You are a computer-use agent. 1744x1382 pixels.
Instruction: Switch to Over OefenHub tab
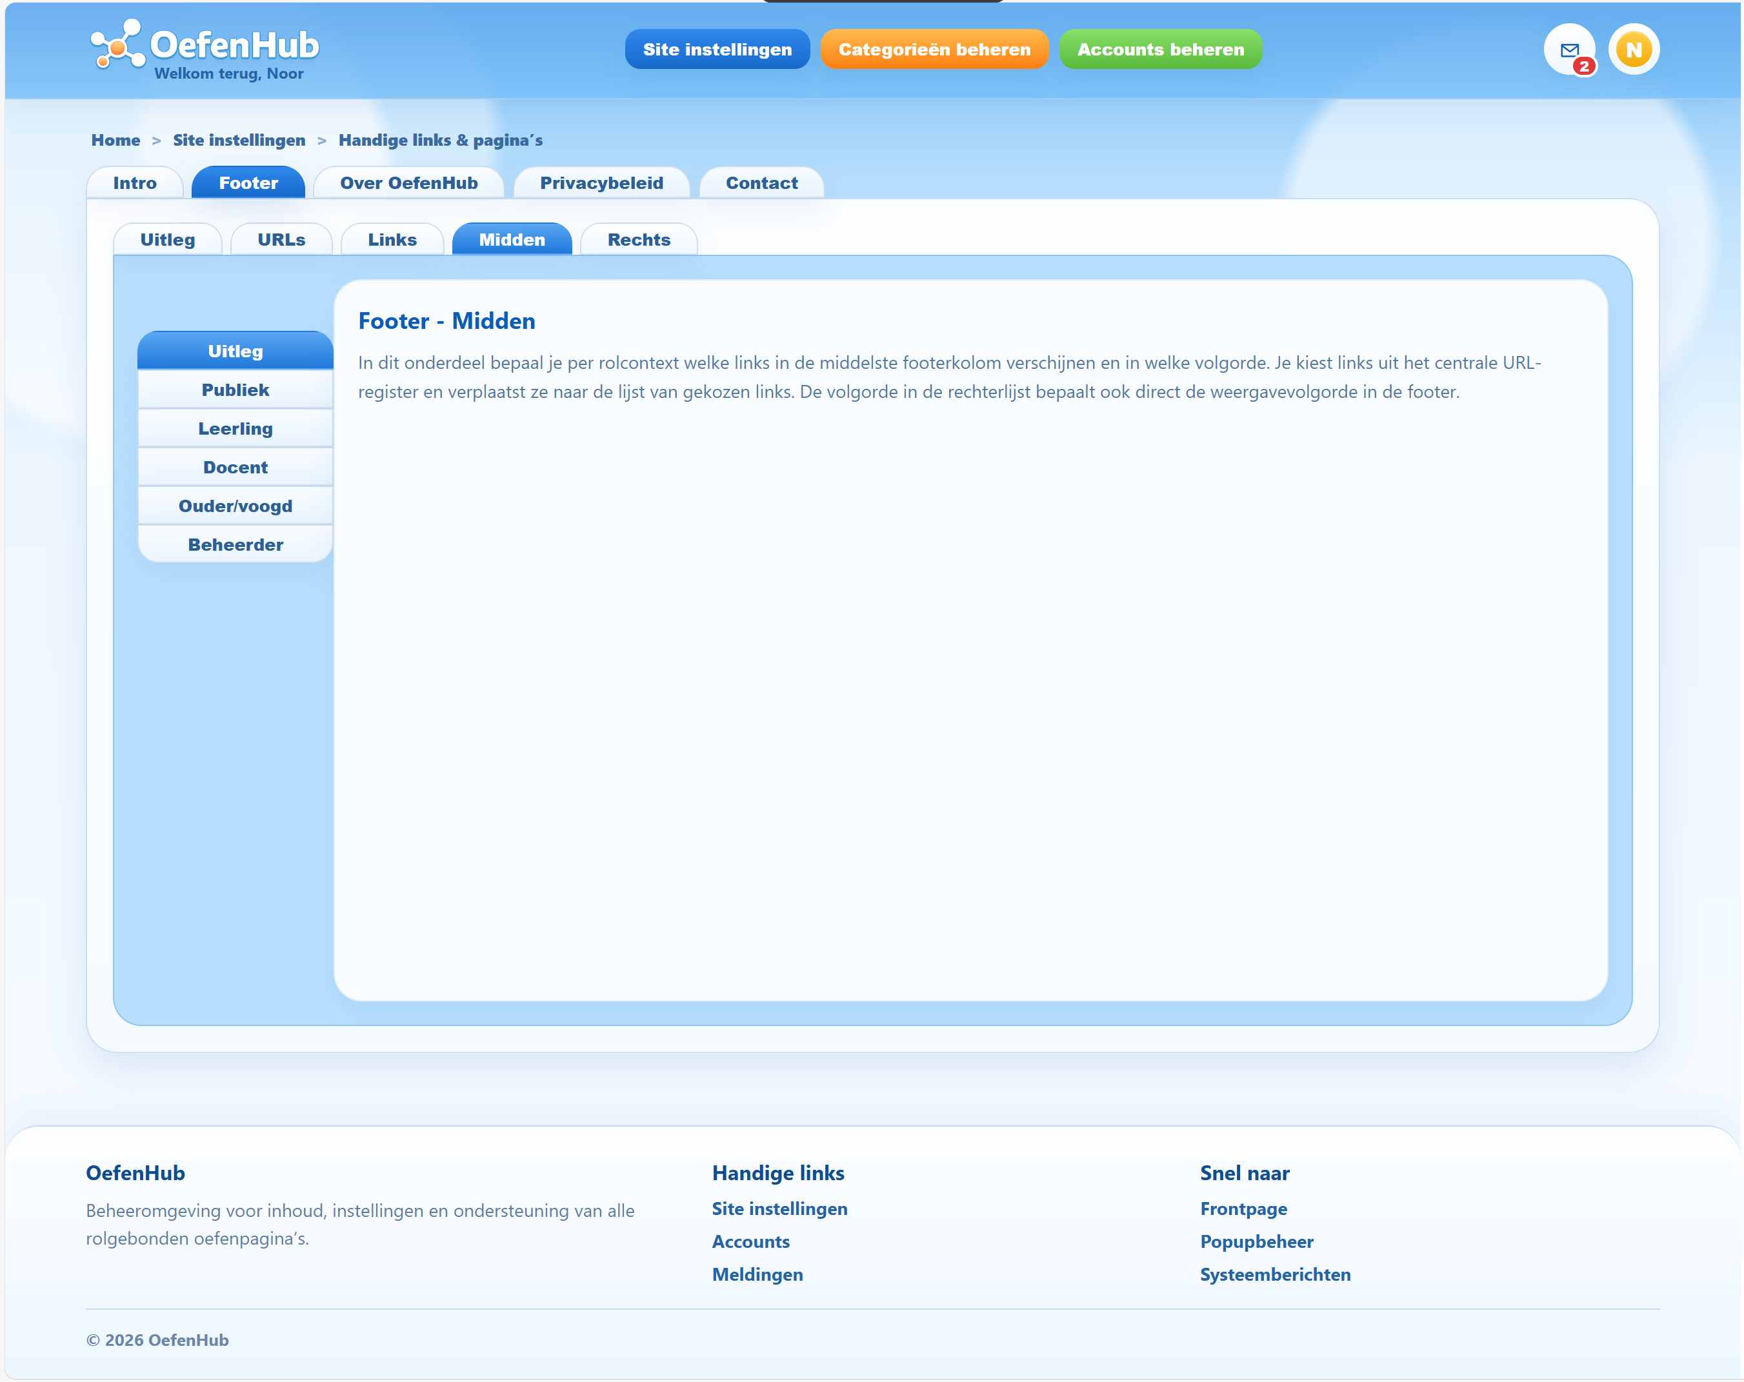pos(408,183)
